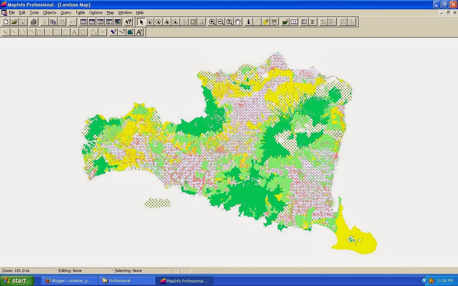
Task: Open the Zoom status bar dropdown
Action: coord(29,271)
